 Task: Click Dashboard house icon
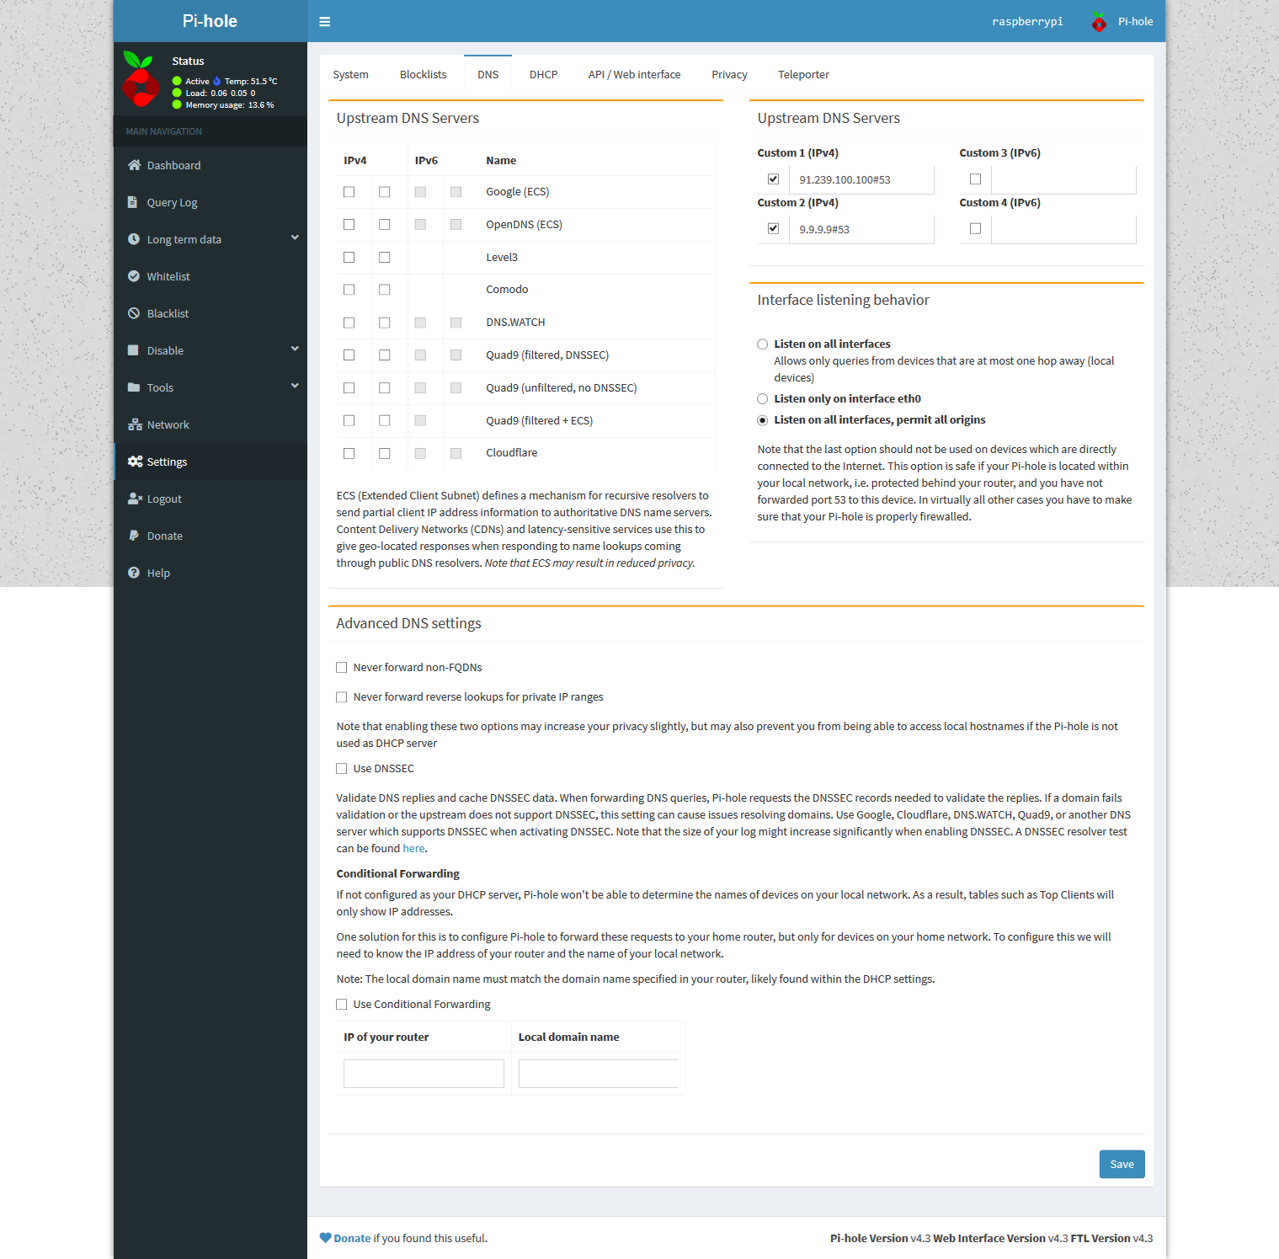point(134,165)
